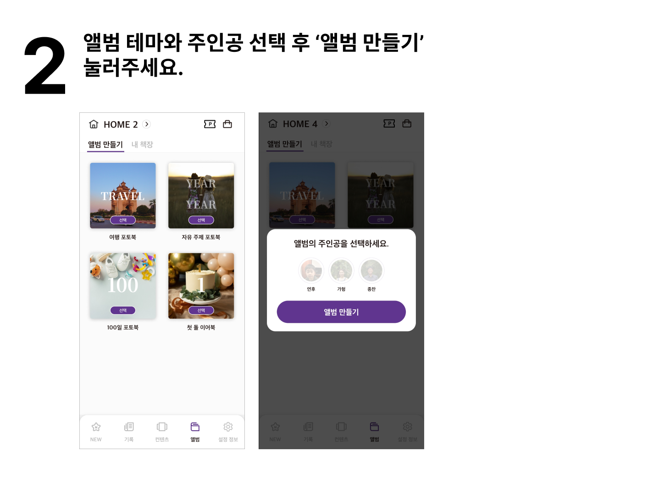Select 가형 profile as album protagonist

pyautogui.click(x=341, y=271)
